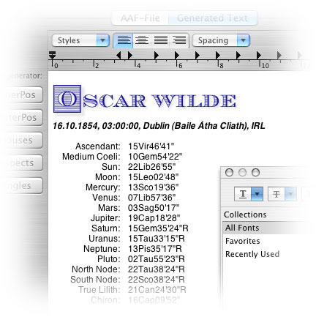Click the left indent marker at ruler 0

coord(52,55)
